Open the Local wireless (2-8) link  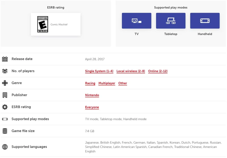click(131, 71)
